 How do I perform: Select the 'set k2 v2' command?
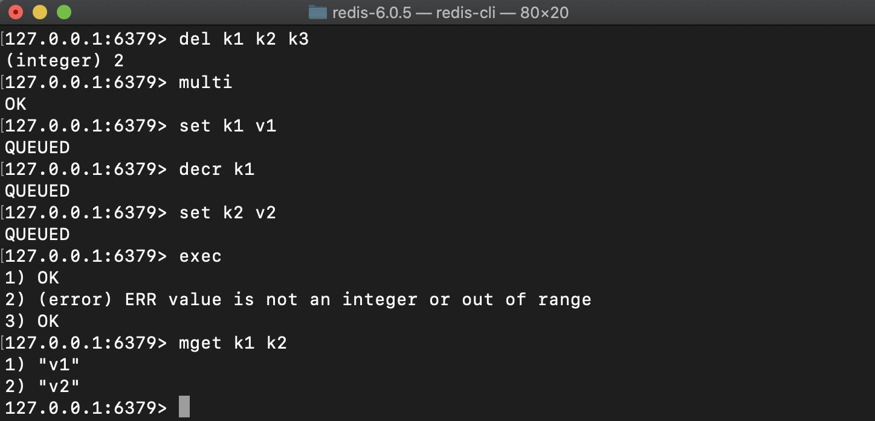227,212
